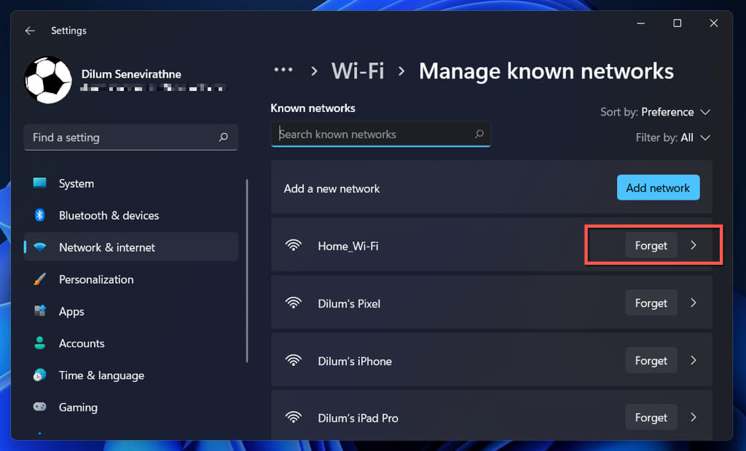Open the Filter by All dropdown
Screen dimensions: 746x451
tap(672, 137)
